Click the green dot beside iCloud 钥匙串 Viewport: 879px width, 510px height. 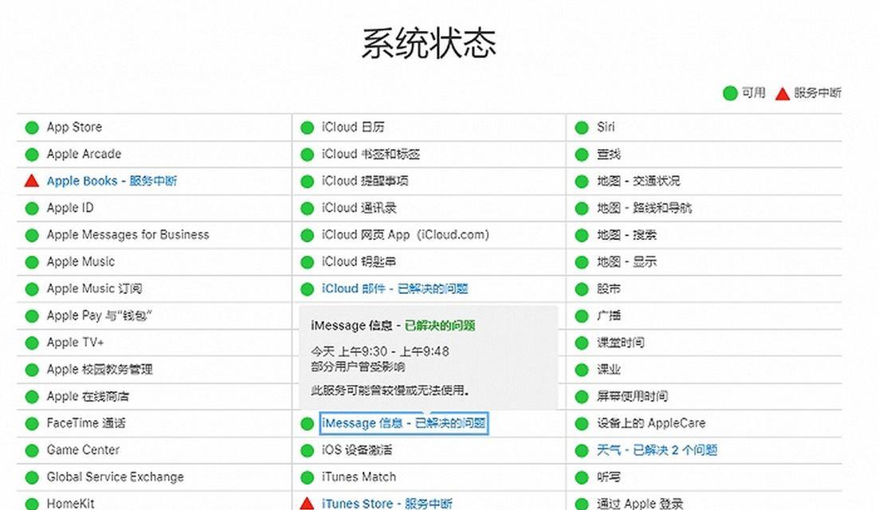coord(307,262)
